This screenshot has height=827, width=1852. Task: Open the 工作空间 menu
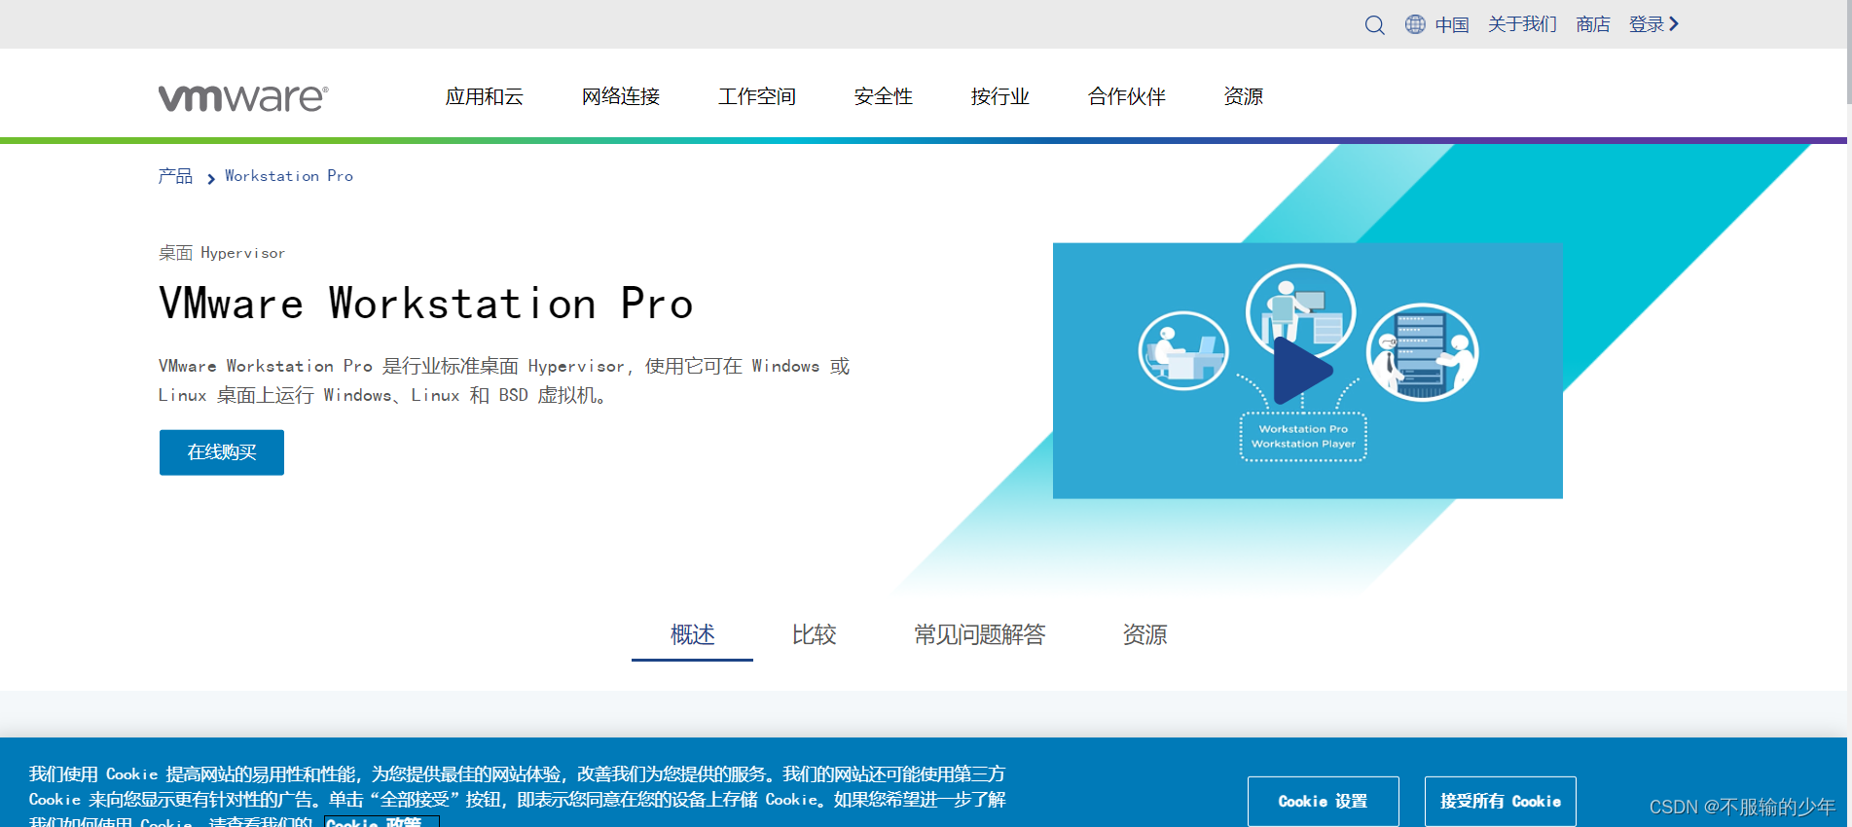tap(757, 96)
